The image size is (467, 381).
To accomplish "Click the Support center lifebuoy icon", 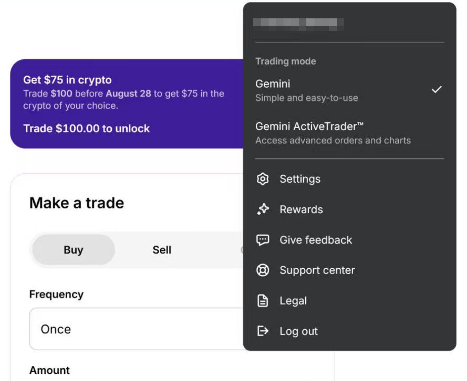I will click(x=263, y=270).
